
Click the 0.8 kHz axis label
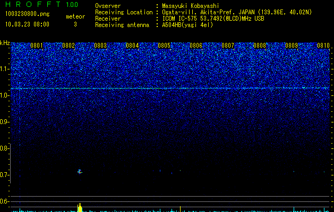point(4,148)
